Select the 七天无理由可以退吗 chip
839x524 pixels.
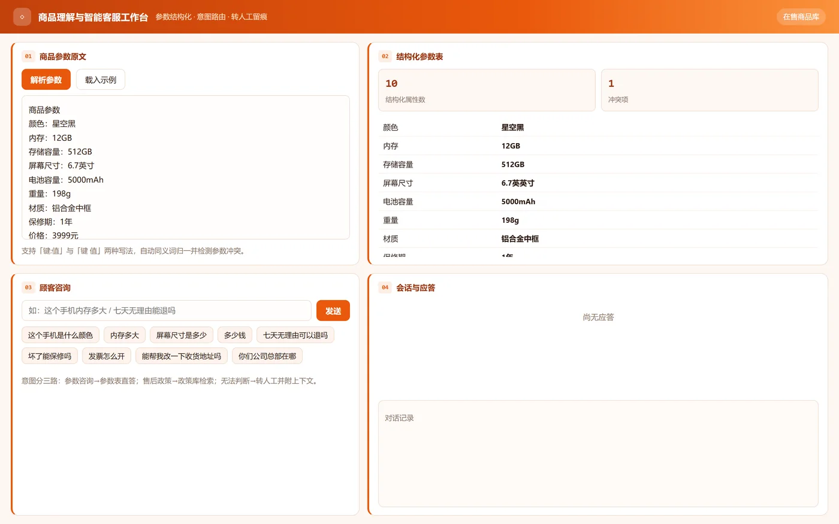pos(295,335)
